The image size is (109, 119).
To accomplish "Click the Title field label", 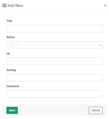I will [9, 21].
